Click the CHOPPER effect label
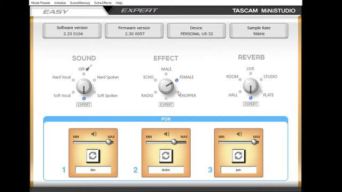Viewport: 342px width, 192px height. click(x=188, y=95)
